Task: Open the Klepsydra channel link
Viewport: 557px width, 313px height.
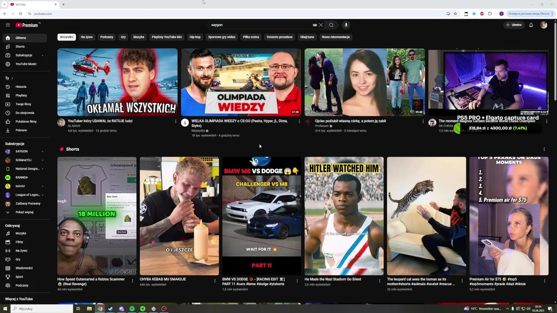Action: (x=198, y=131)
